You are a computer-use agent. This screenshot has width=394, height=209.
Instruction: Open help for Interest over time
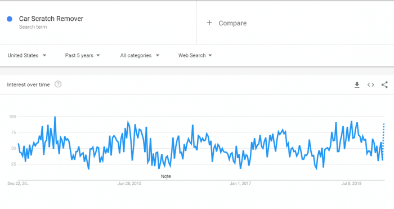pos(58,85)
